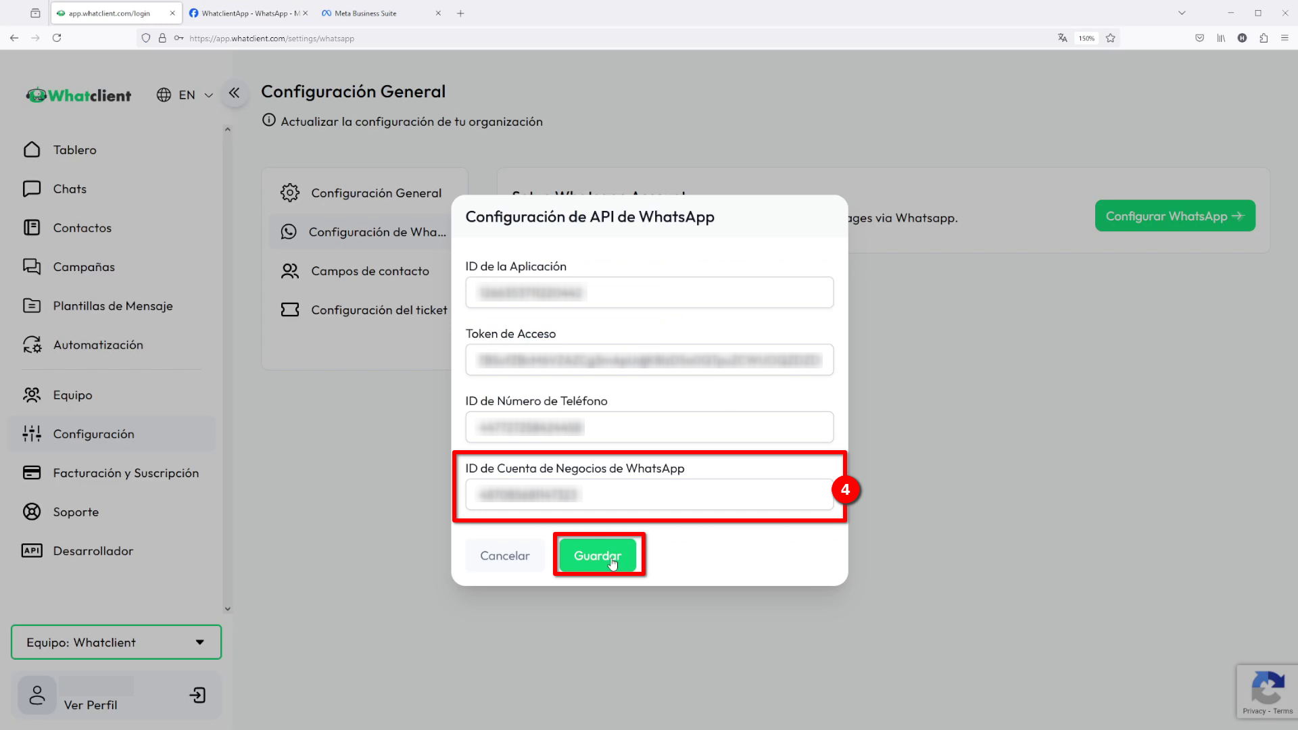Image resolution: width=1298 pixels, height=730 pixels.
Task: Click ID de Cuenta de Negocios field
Action: coord(649,495)
